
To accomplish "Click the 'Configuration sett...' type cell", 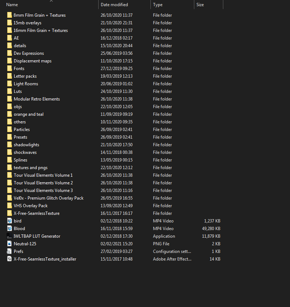I will click(x=172, y=251).
